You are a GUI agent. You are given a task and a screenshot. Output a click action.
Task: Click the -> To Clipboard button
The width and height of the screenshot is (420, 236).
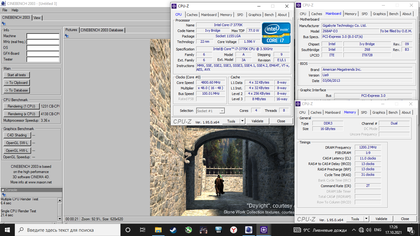[x=17, y=83]
